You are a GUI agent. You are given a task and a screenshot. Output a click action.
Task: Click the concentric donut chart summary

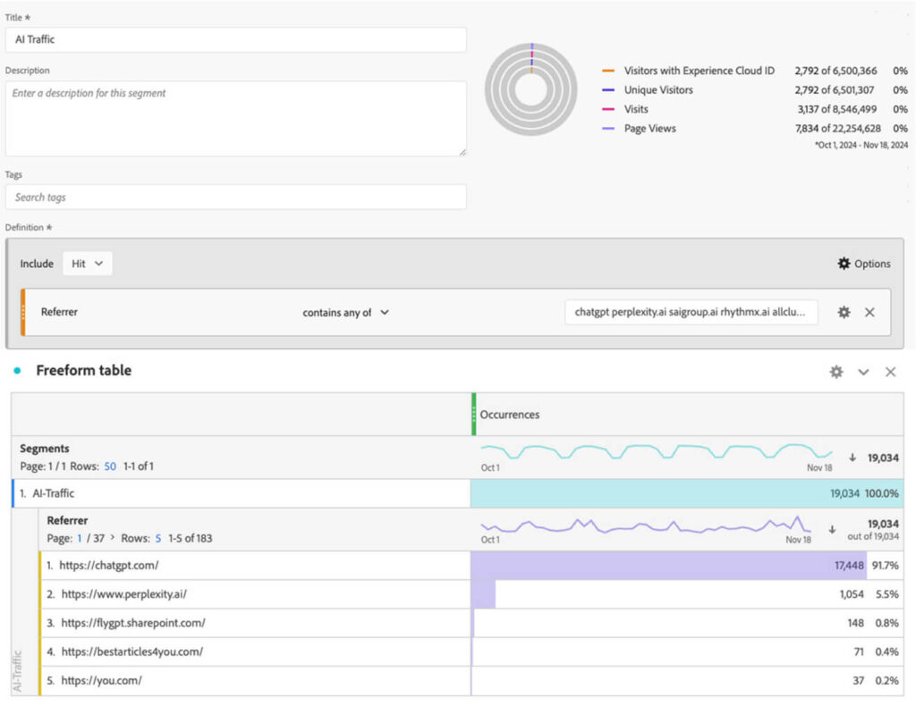530,91
